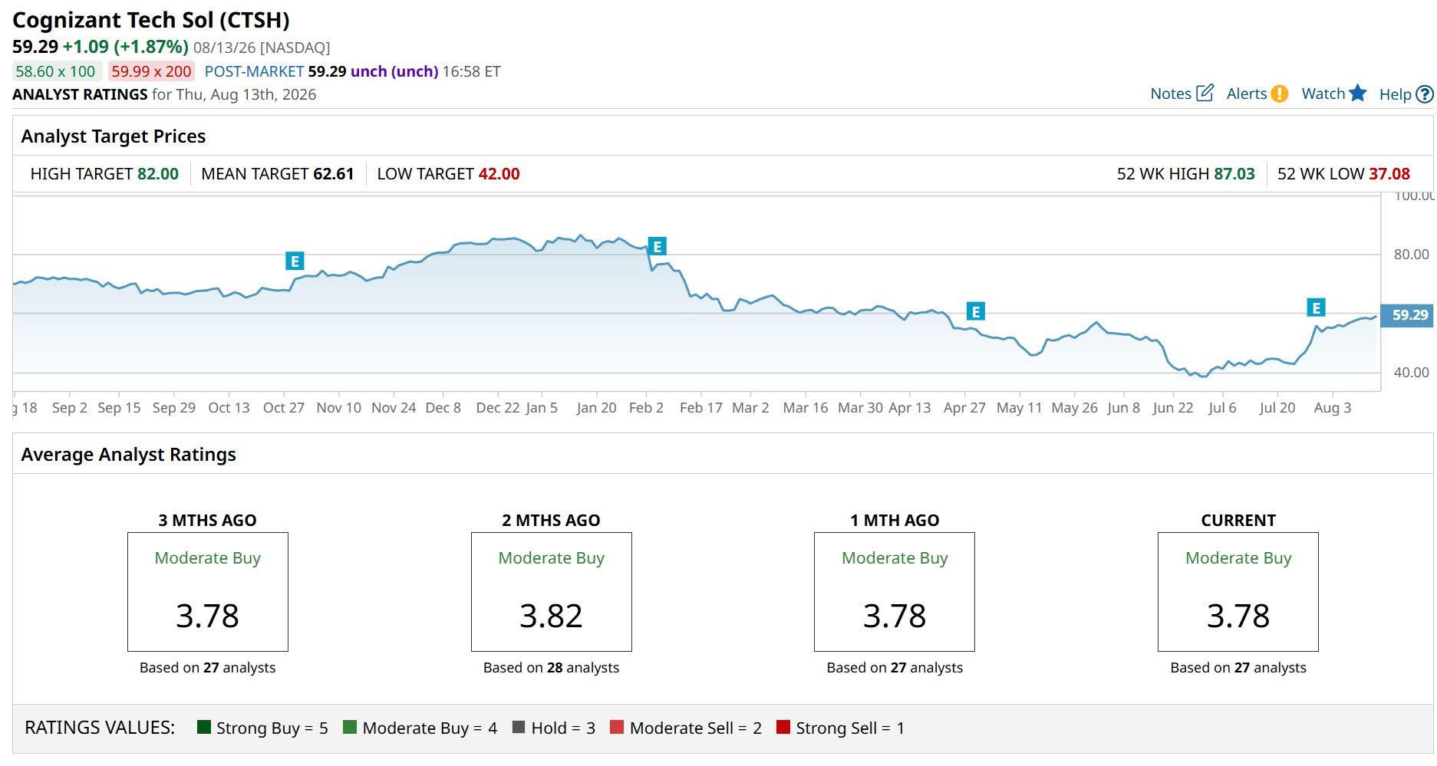Click 'Based on 27 analysts' under 1 MTH AGO

pyautogui.click(x=895, y=668)
